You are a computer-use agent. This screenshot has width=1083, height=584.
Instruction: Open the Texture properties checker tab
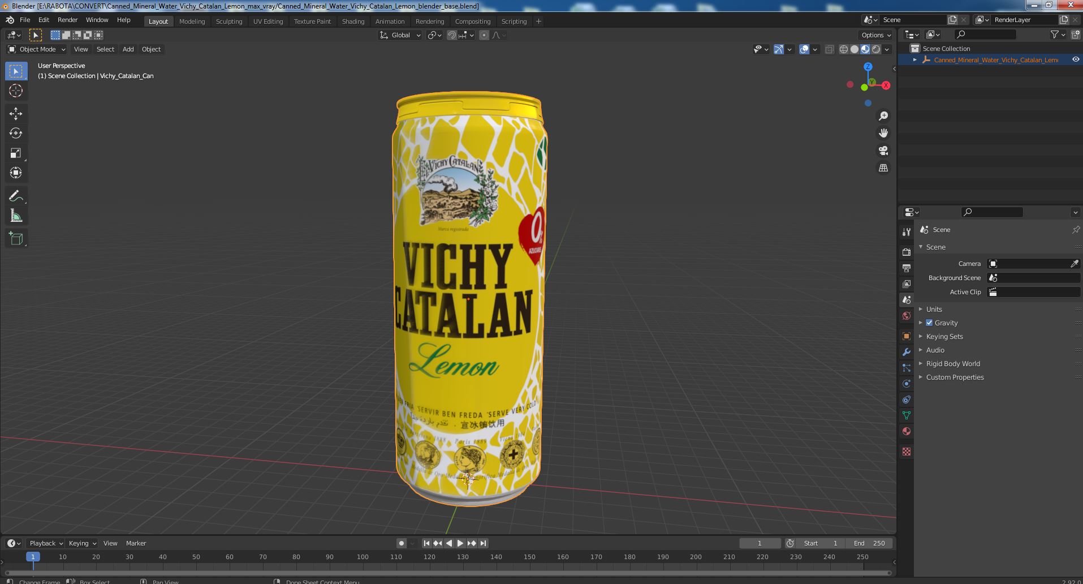tap(907, 452)
